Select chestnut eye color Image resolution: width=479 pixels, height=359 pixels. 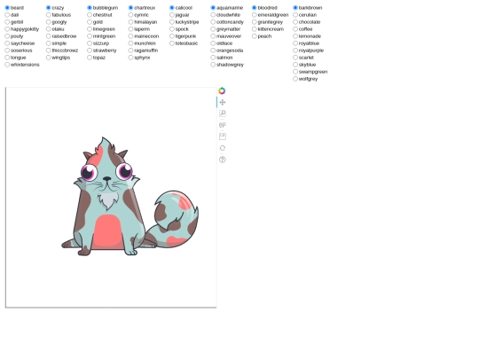90,15
